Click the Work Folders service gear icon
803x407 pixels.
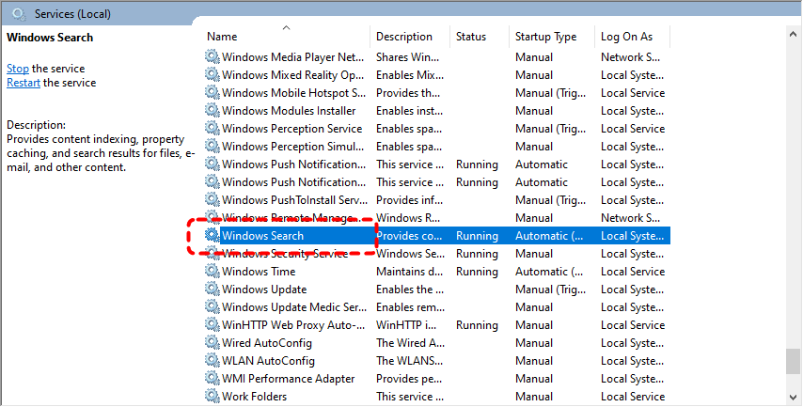pyautogui.click(x=213, y=397)
